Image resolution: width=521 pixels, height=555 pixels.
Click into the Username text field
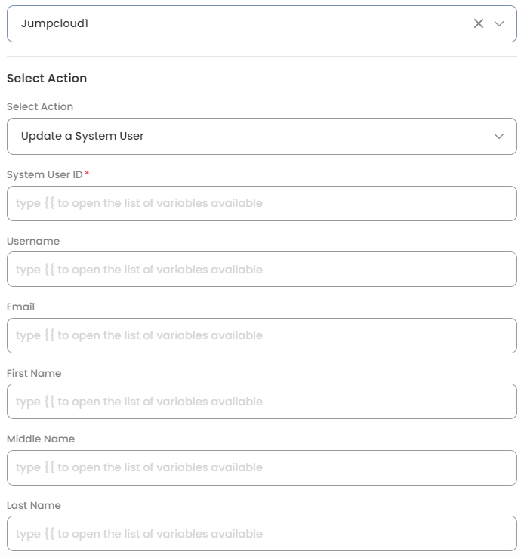click(x=261, y=270)
